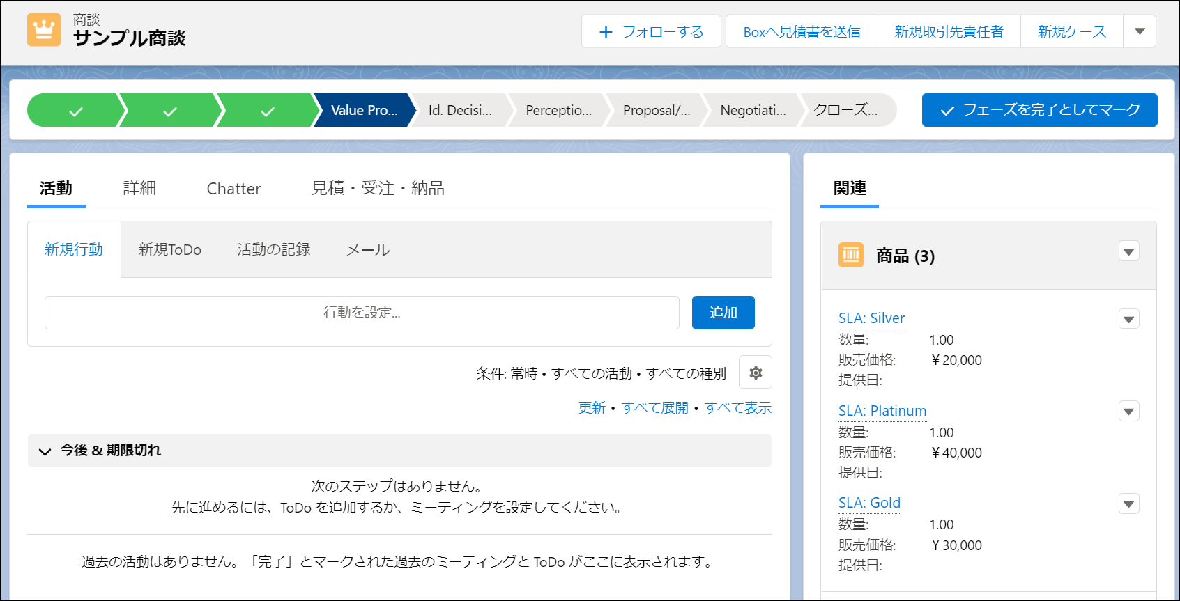Viewport: 1180px width, 601px height.
Task: Open the SLA: Gold row action menu
Action: pyautogui.click(x=1128, y=504)
